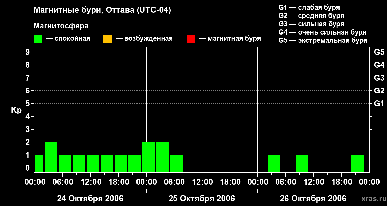Click the '18:00' time label under 26 October
The height and width of the screenshot is (206, 387).
coord(341,182)
